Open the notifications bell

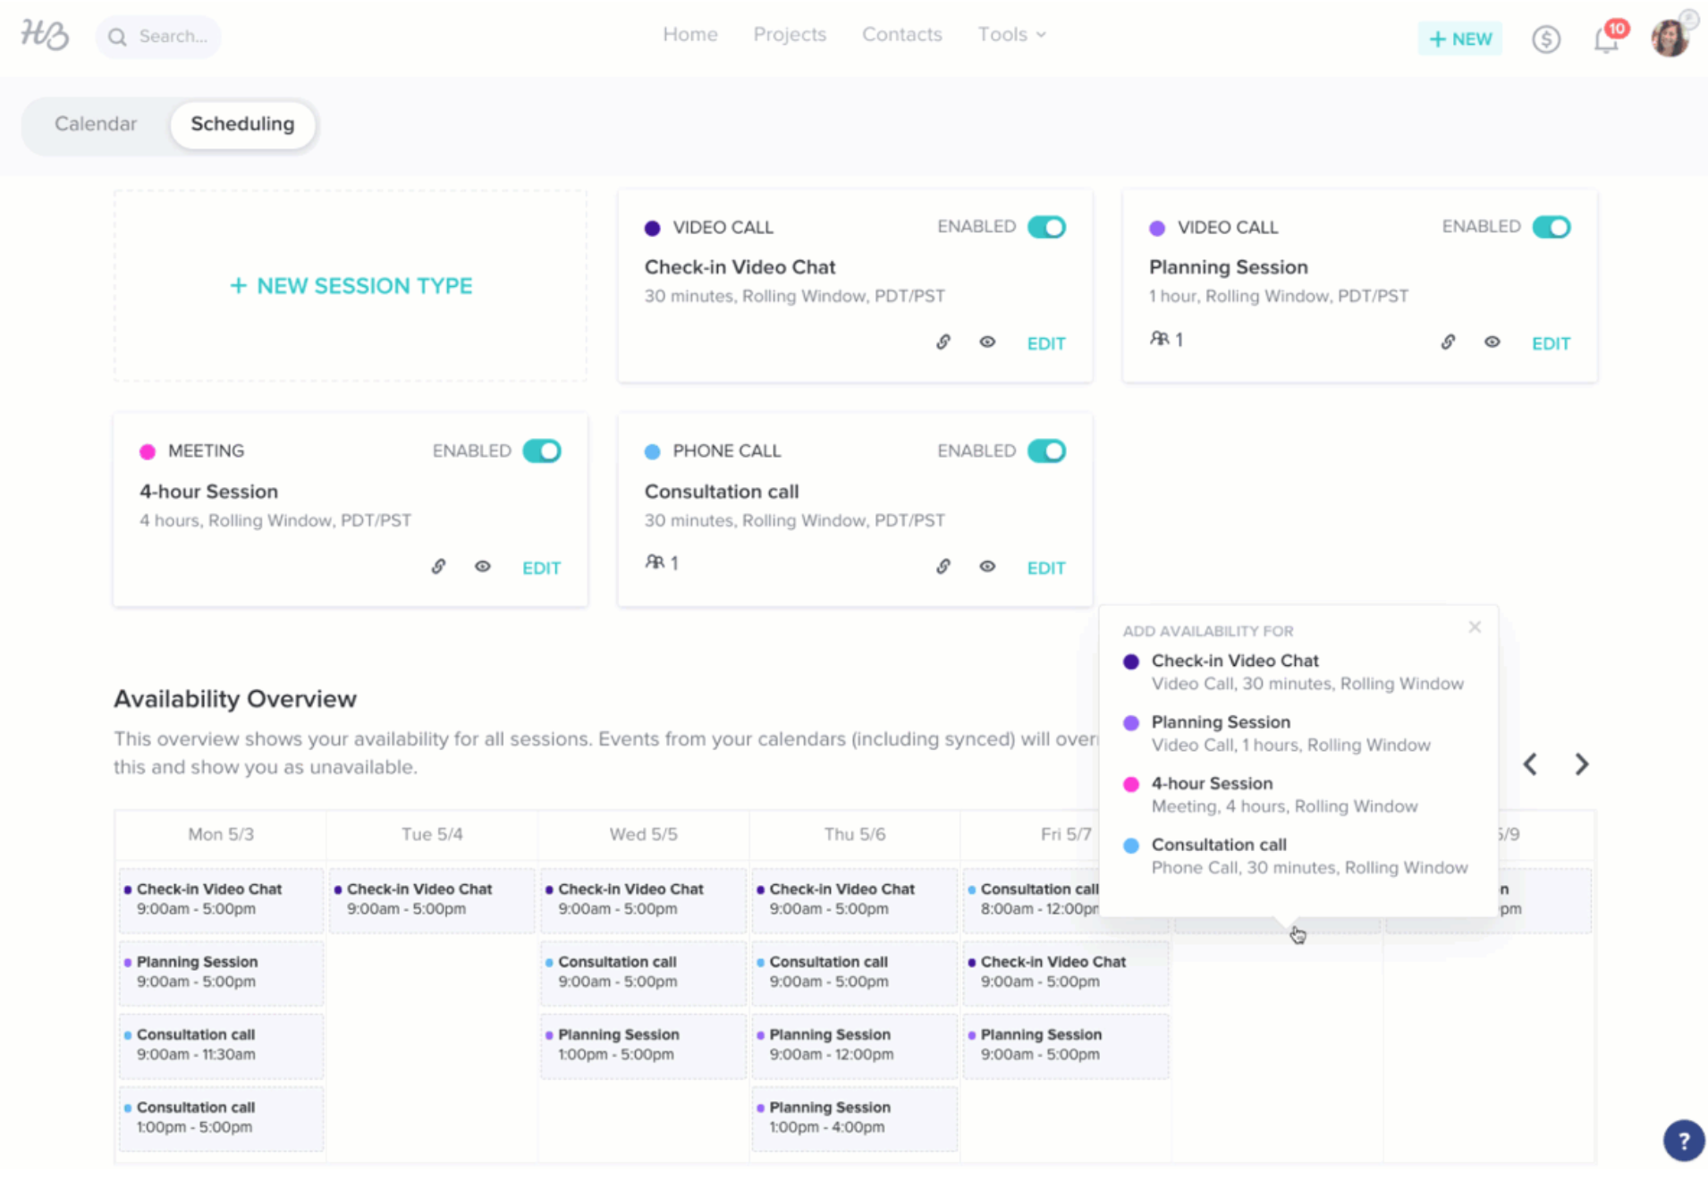(x=1606, y=39)
